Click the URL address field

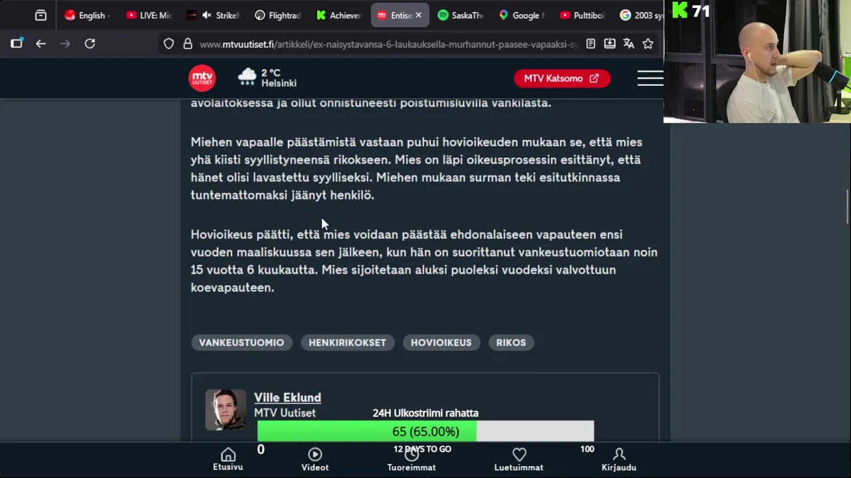click(x=389, y=44)
